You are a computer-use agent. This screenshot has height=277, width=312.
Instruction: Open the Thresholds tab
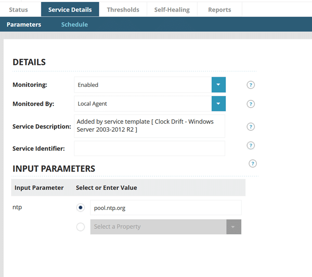tap(123, 9)
